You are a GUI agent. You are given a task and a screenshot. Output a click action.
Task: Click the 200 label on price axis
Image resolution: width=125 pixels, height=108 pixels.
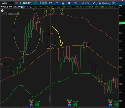click(x=120, y=75)
